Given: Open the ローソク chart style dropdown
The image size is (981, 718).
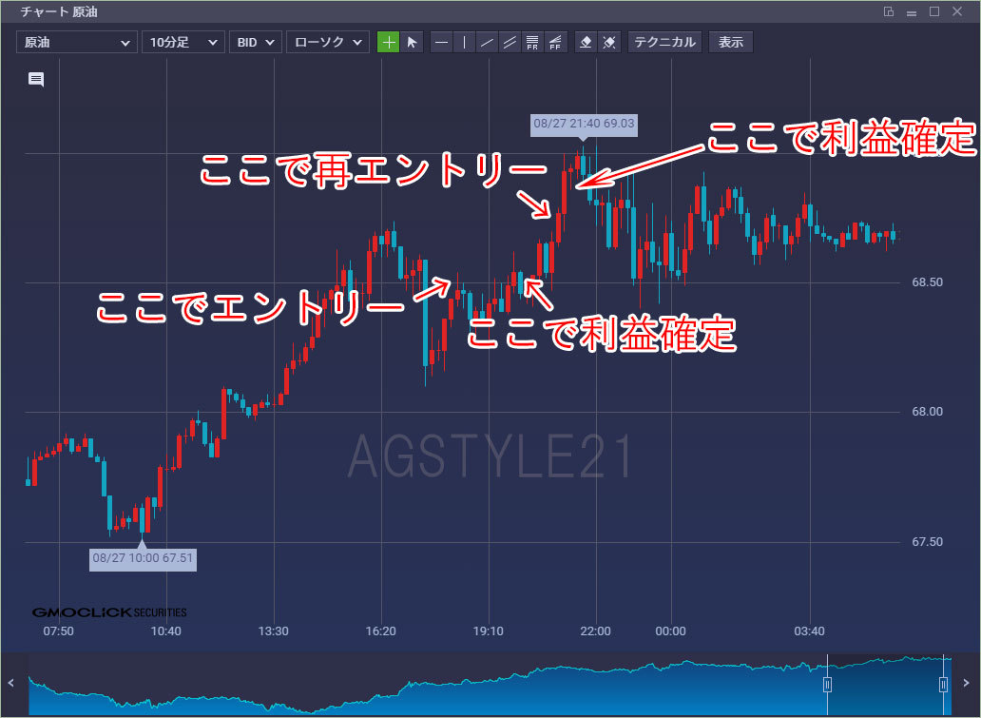Looking at the screenshot, I should tap(327, 43).
